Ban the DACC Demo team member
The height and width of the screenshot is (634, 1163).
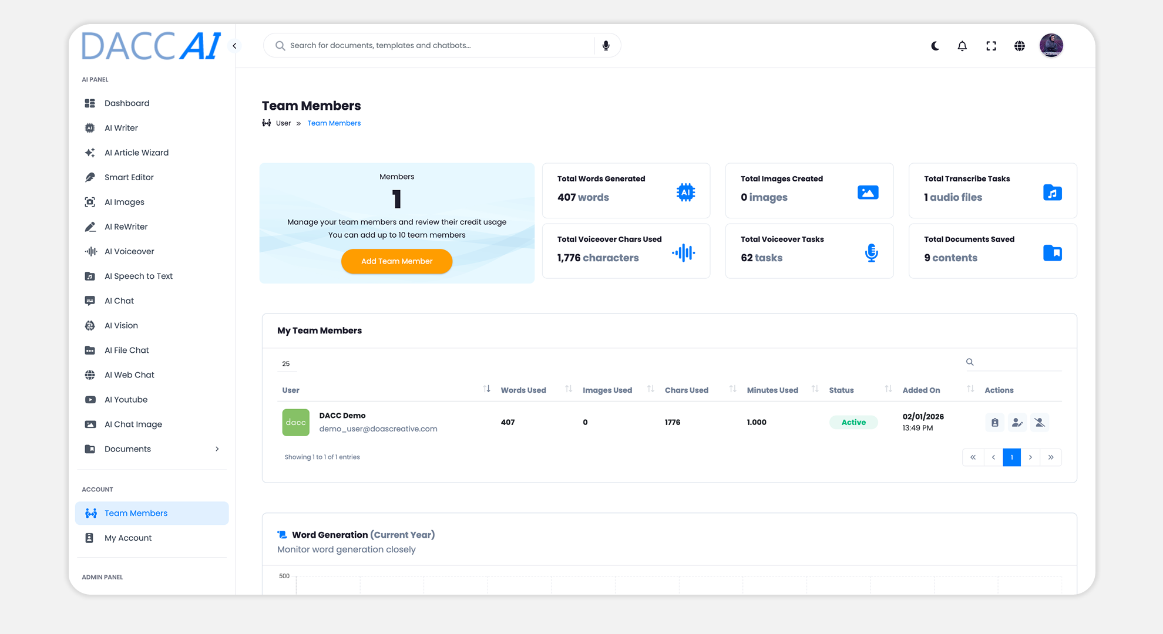pyautogui.click(x=1040, y=422)
